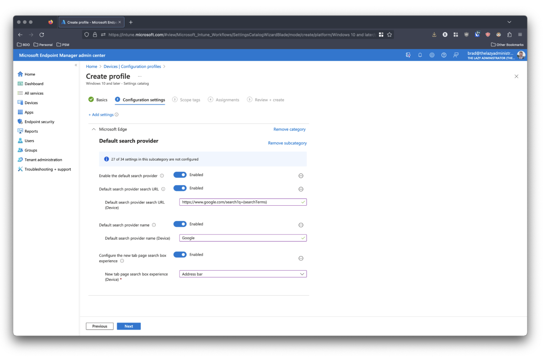This screenshot has height=357, width=546.
Task: Click the Previous button
Action: [100, 327]
